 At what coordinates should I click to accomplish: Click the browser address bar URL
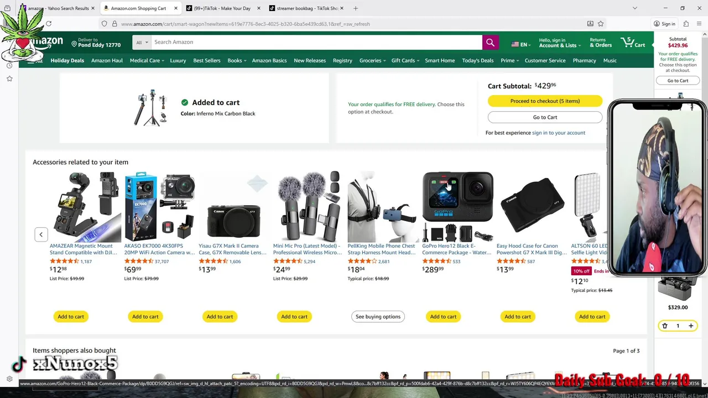tap(246, 24)
